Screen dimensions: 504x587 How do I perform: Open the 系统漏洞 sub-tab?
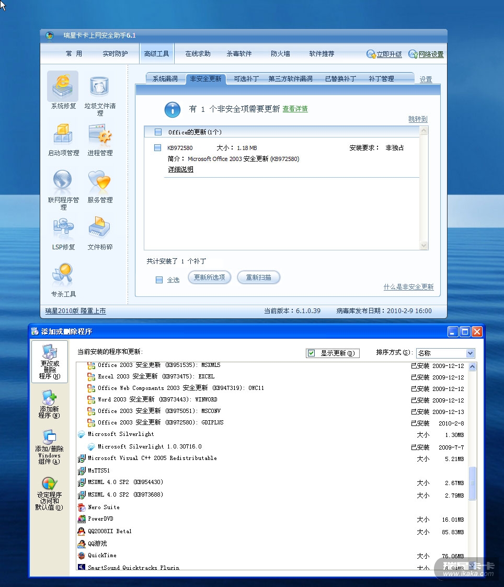pyautogui.click(x=165, y=79)
